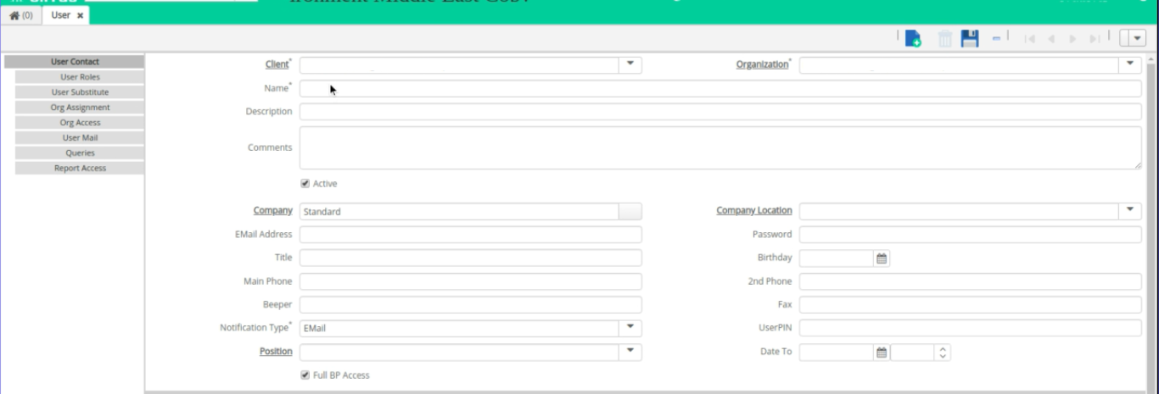
Task: Click the New Record icon in toolbar
Action: [x=913, y=38]
